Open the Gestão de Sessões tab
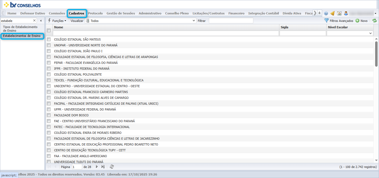Image resolution: width=379 pixels, height=178 pixels. click(x=121, y=13)
